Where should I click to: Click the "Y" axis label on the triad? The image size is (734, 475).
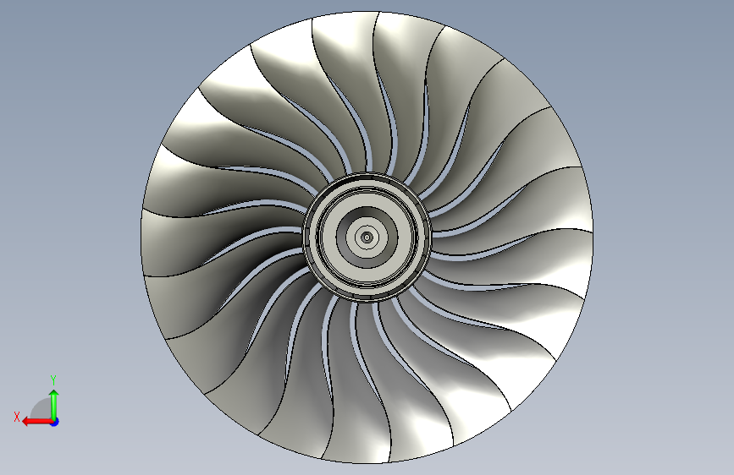[53, 380]
